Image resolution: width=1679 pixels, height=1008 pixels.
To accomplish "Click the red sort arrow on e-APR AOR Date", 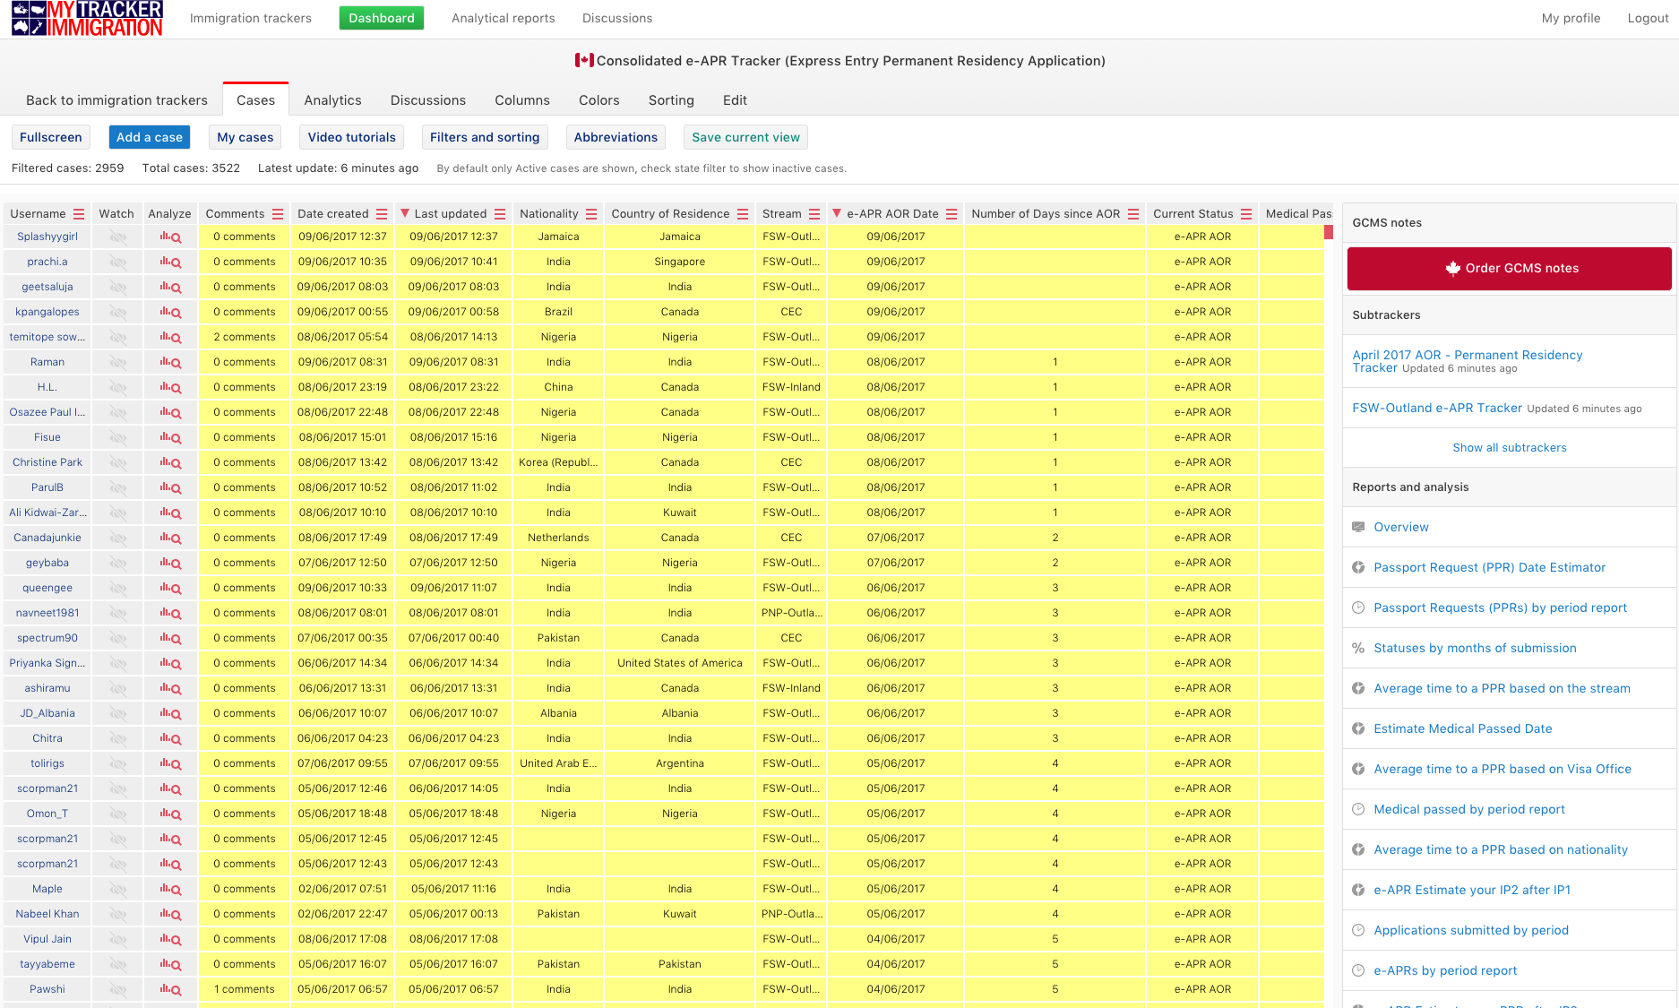I will click(x=837, y=213).
